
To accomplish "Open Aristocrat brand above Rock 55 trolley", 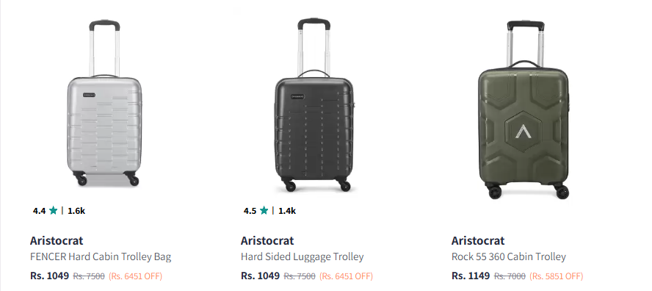I will point(478,240).
